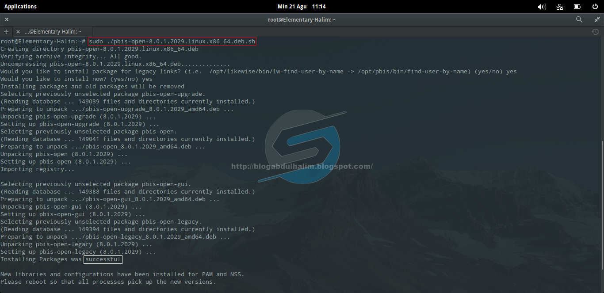Open the terminal search tool
This screenshot has height=293, width=604.
tap(579, 19)
